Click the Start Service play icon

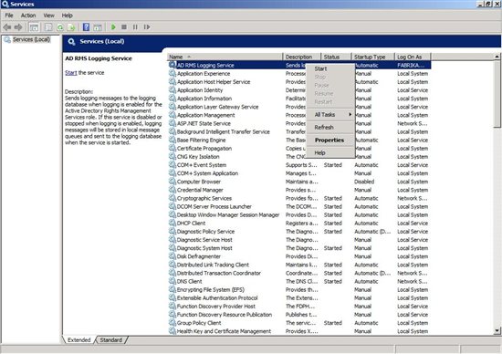(x=113, y=27)
